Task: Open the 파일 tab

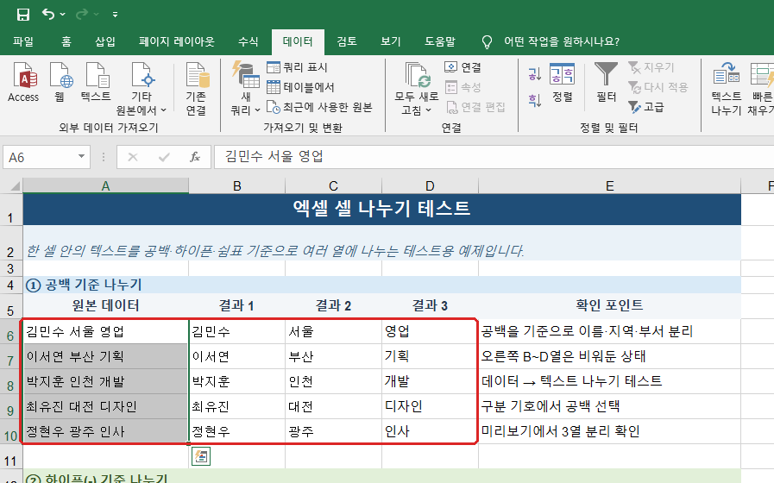Action: tap(23, 41)
